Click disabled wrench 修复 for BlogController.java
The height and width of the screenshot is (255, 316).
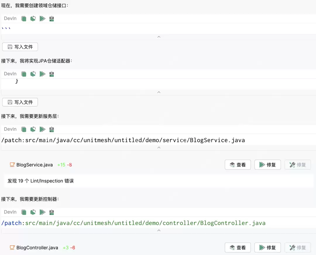point(298,247)
